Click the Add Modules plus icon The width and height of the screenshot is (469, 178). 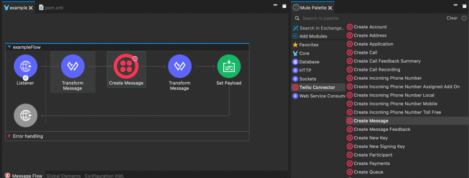(295, 36)
